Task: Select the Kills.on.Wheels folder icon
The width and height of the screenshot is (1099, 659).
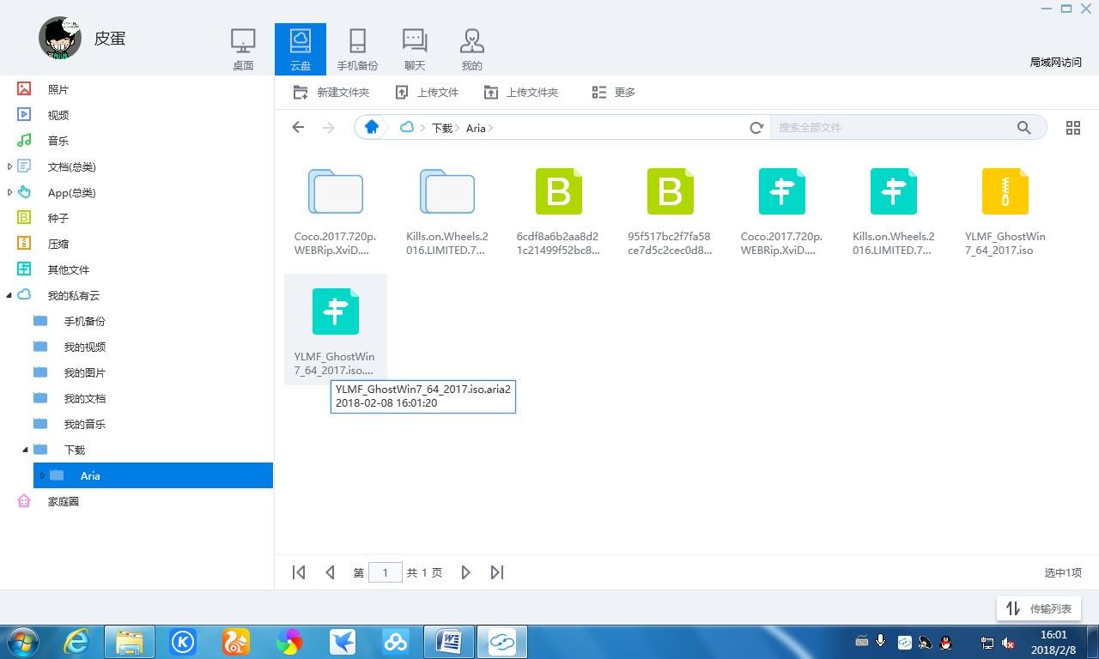Action: pyautogui.click(x=447, y=191)
